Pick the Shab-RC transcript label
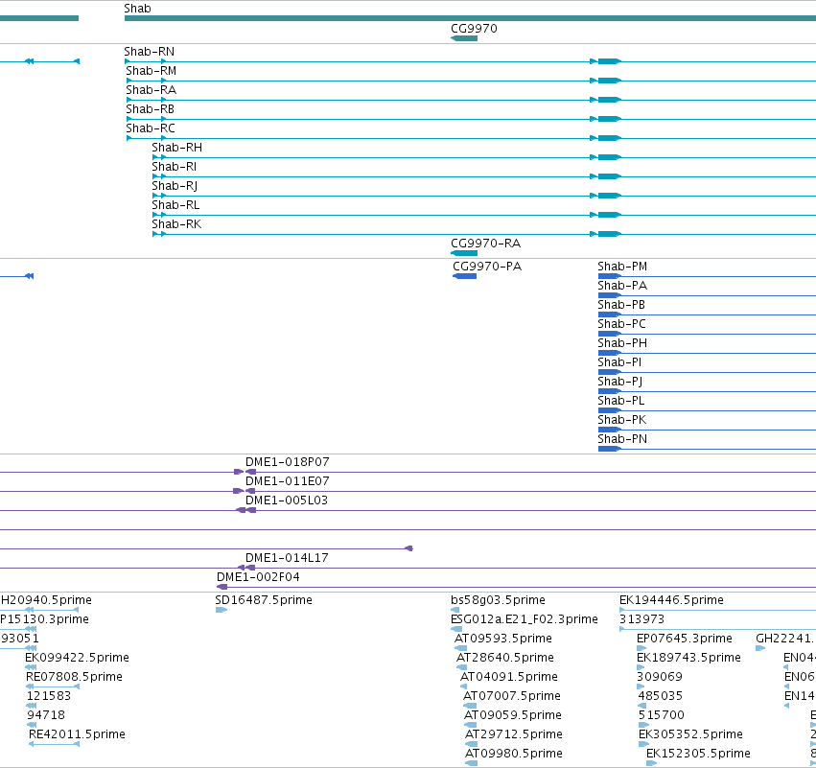 click(x=151, y=128)
